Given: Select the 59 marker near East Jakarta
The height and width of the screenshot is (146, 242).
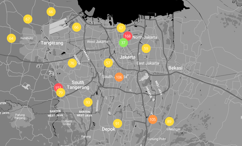Looking at the screenshot, I should pyautogui.click(x=146, y=48).
